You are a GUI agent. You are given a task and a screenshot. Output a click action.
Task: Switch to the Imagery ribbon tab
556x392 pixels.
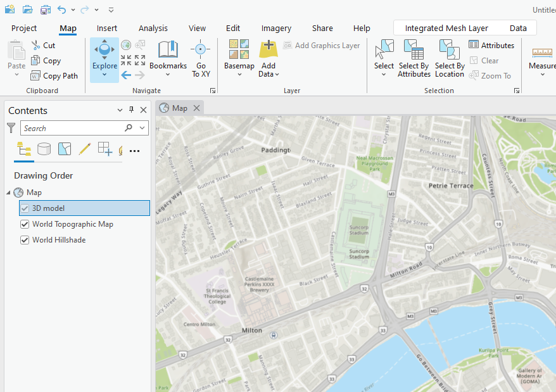[x=276, y=28]
